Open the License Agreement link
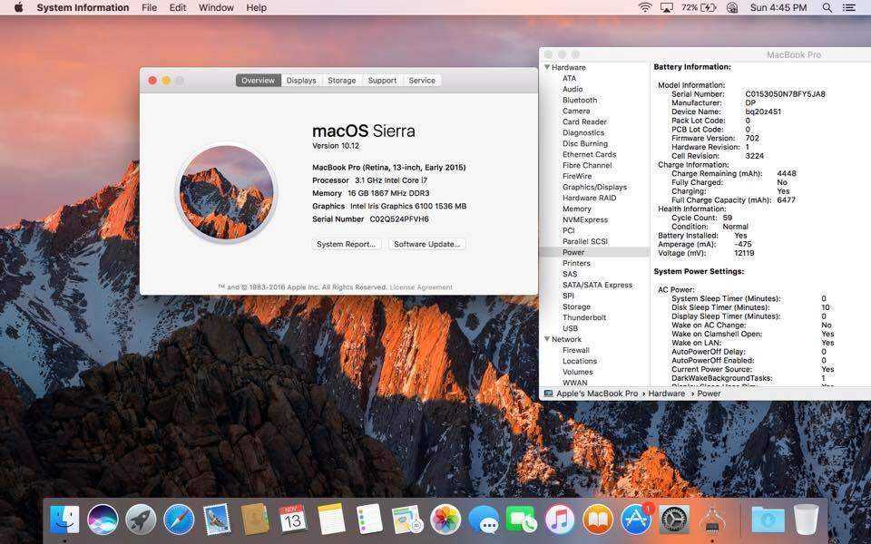The width and height of the screenshot is (871, 544). click(x=421, y=287)
